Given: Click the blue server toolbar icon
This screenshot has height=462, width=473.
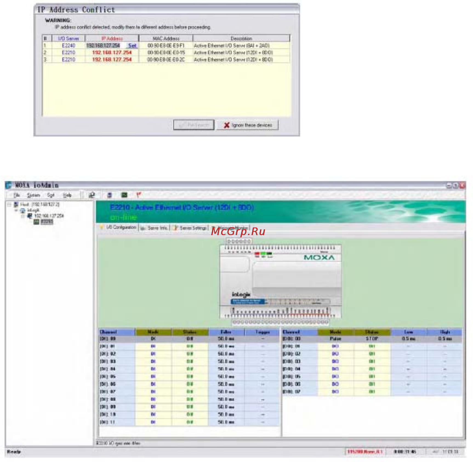Looking at the screenshot, I should click(x=110, y=195).
